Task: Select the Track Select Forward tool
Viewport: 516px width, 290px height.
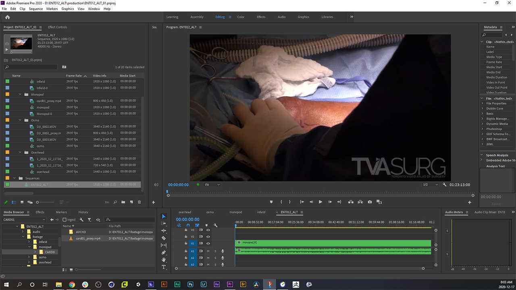Action: coord(164,224)
